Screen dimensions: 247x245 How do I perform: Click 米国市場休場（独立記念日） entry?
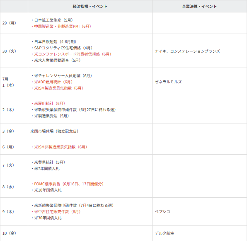point(54,131)
